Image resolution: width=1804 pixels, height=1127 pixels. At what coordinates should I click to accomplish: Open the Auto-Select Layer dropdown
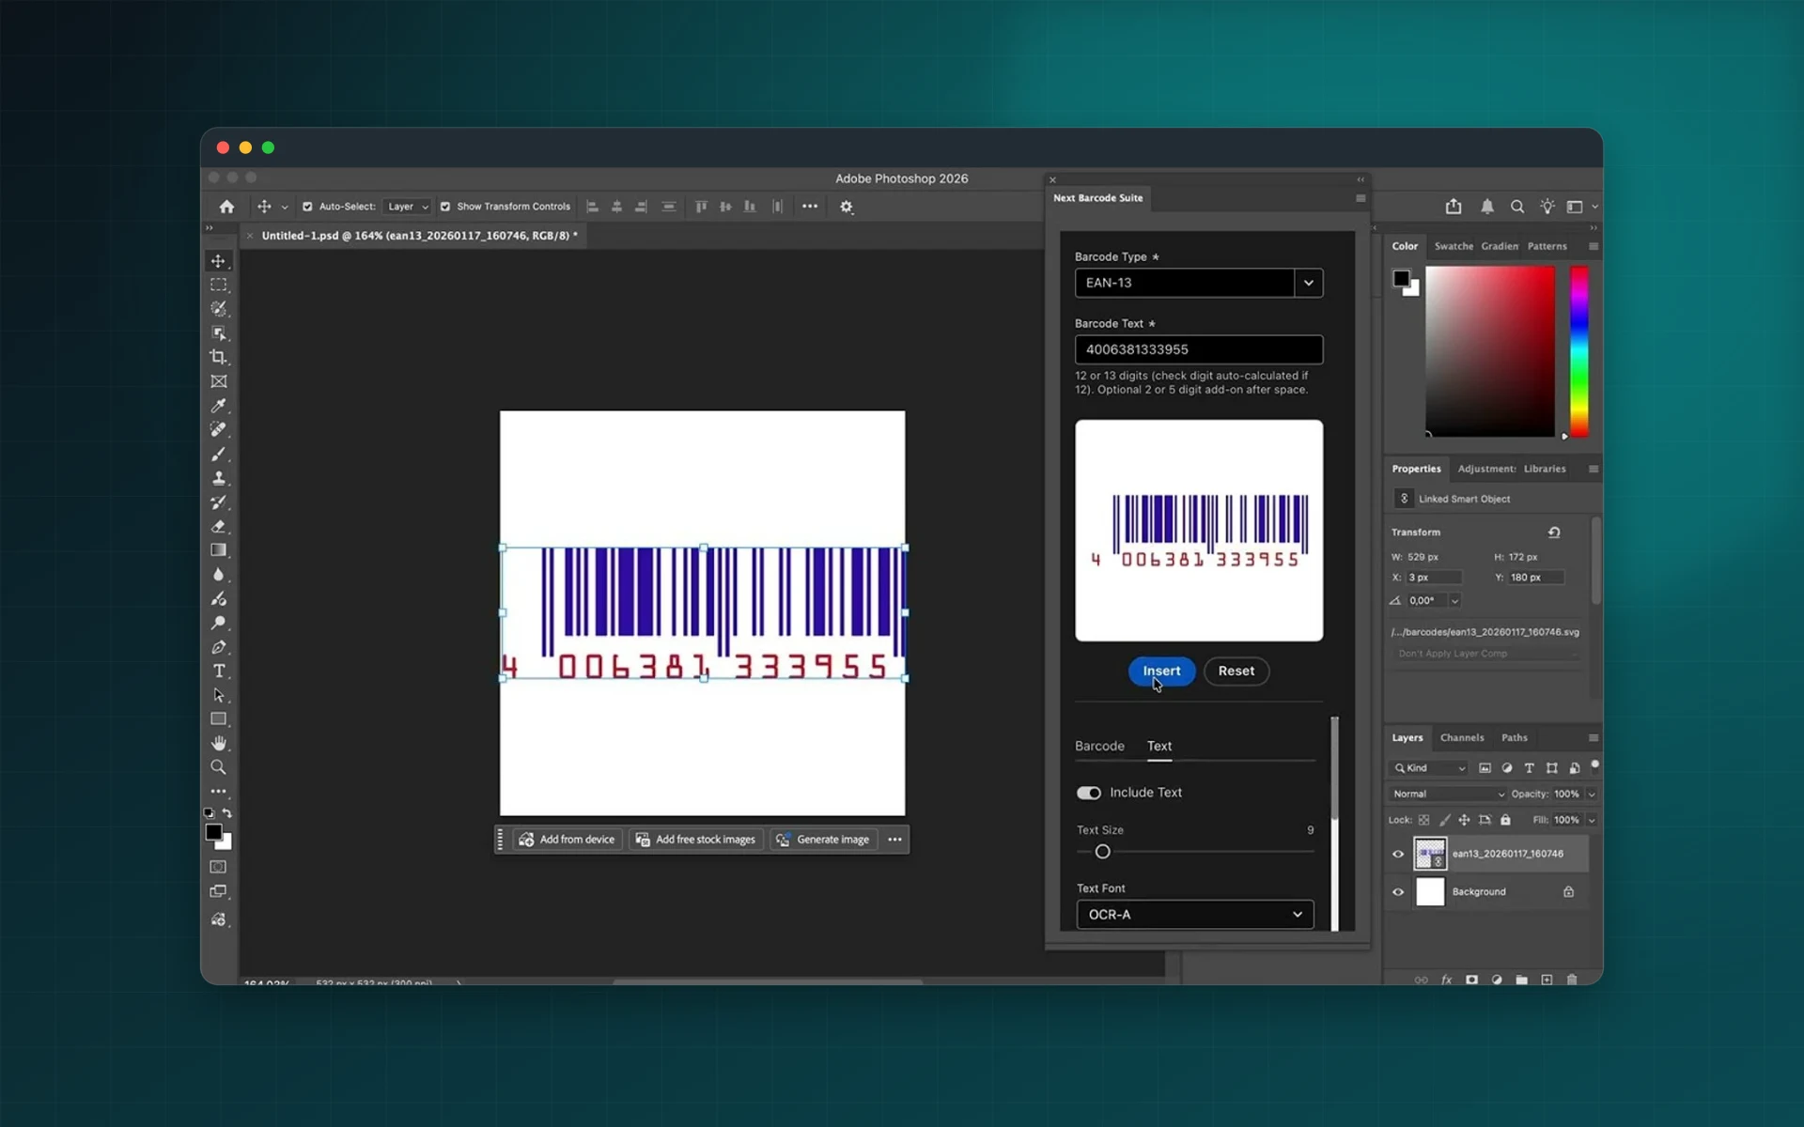point(407,207)
